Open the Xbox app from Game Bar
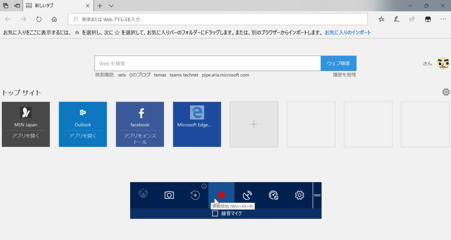 point(143,194)
